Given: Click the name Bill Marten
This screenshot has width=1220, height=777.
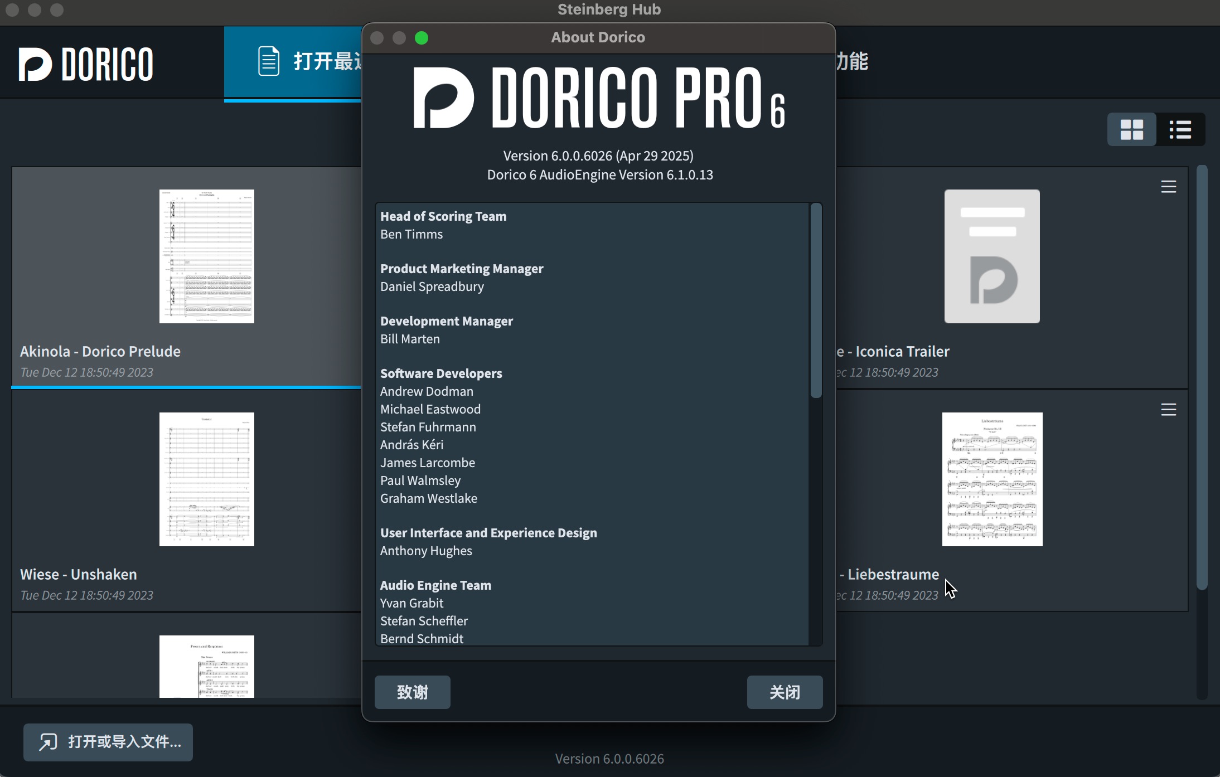Looking at the screenshot, I should [410, 339].
